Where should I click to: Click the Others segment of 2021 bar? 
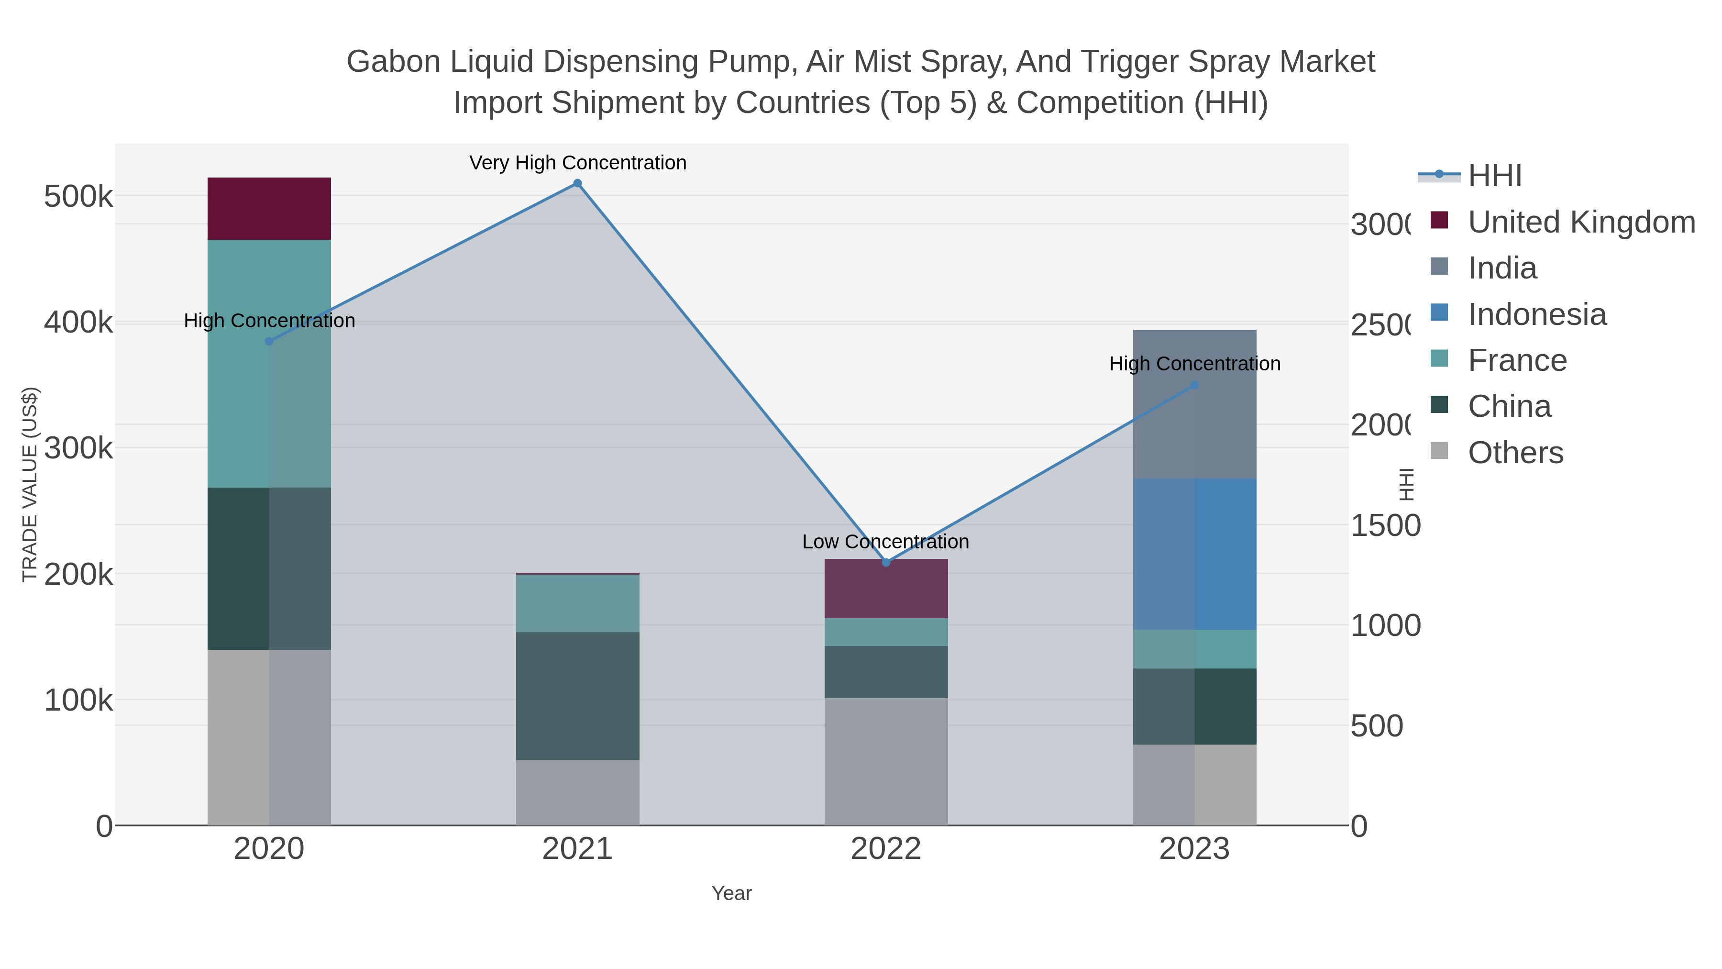pyautogui.click(x=577, y=792)
